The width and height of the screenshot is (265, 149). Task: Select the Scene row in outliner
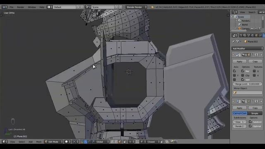241,17
